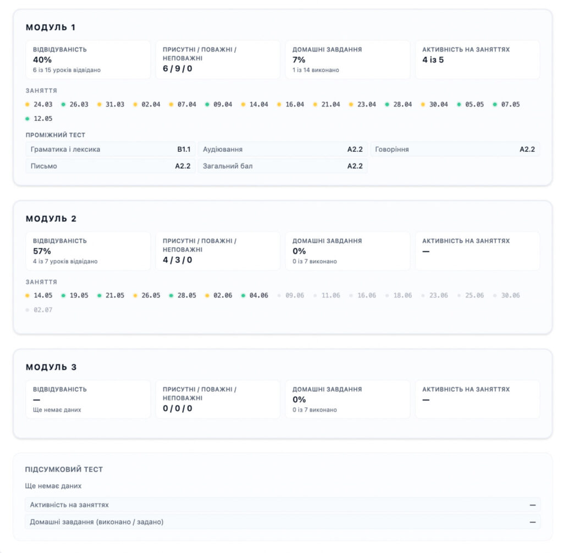This screenshot has width=563, height=553.
Task: Click the 26.05 lesson date
Action: tap(146, 296)
